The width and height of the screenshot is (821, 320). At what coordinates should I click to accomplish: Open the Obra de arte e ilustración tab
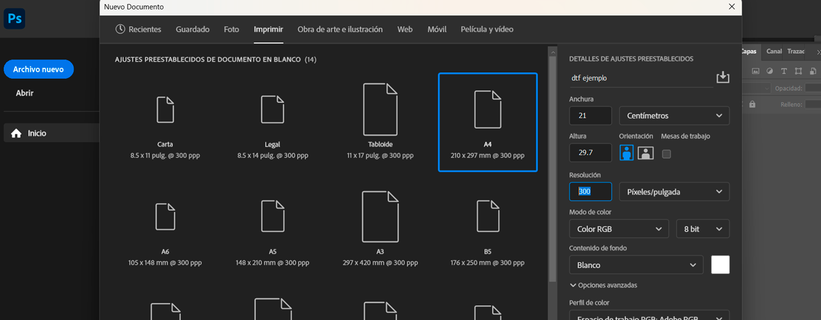coord(340,29)
